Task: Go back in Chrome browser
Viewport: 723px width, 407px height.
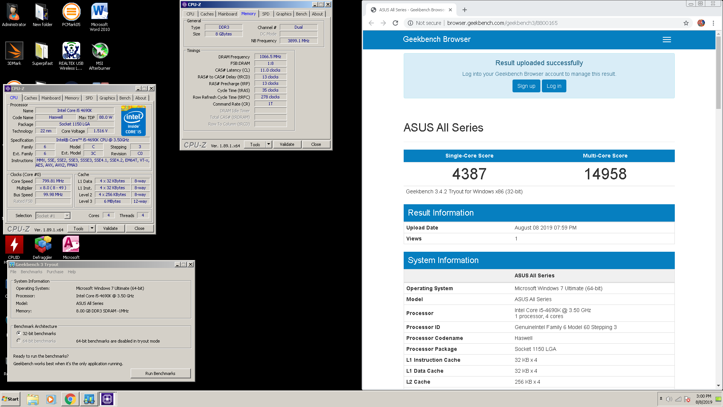Action: [x=371, y=23]
